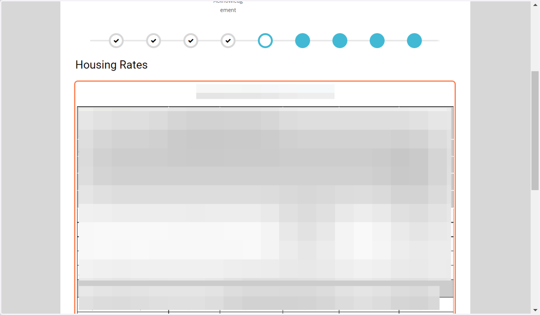
Task: Jump to the final ninth step circle
Action: [414, 40]
